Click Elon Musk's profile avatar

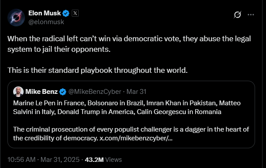click(x=16, y=18)
